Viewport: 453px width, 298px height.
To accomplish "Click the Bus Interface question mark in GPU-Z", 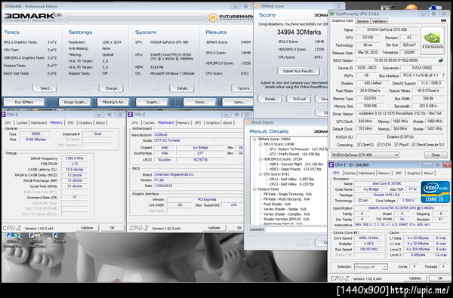I will pos(443,75).
